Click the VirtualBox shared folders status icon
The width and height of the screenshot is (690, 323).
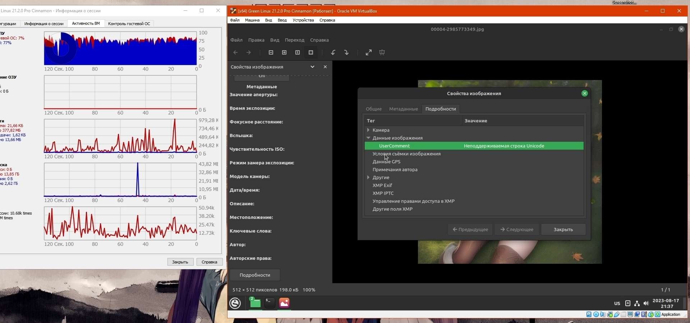pyautogui.click(x=624, y=314)
